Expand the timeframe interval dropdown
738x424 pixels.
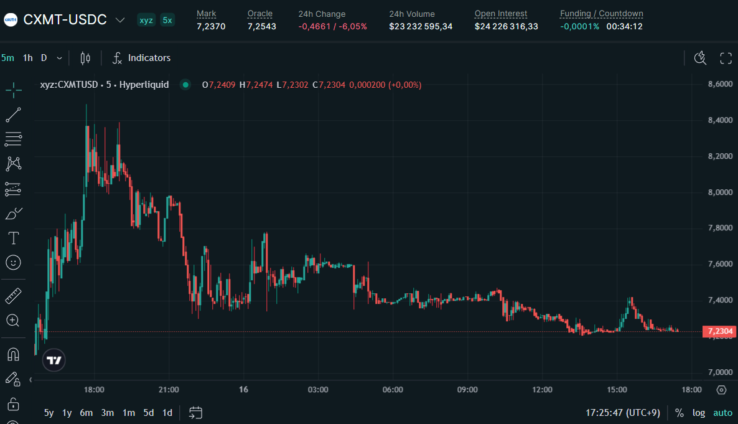59,58
